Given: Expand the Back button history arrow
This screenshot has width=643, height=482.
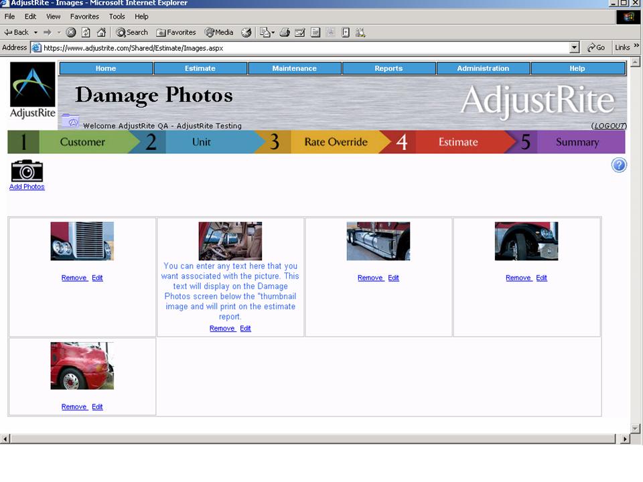Looking at the screenshot, I should pos(35,32).
